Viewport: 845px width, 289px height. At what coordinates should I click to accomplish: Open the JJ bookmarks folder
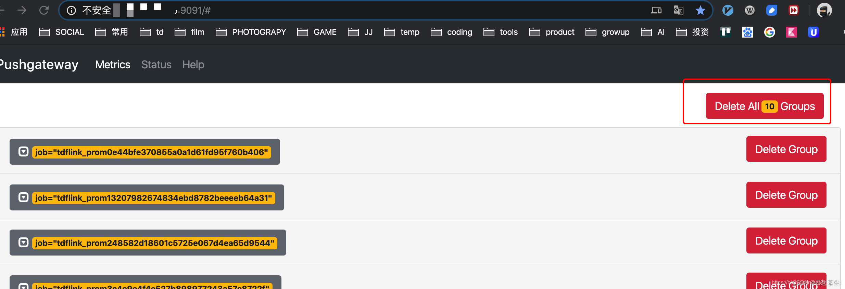pyautogui.click(x=360, y=32)
